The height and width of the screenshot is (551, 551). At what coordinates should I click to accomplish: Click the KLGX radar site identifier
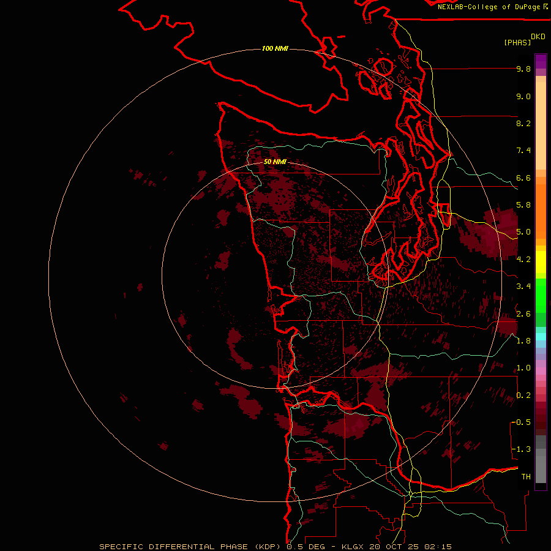click(x=353, y=547)
